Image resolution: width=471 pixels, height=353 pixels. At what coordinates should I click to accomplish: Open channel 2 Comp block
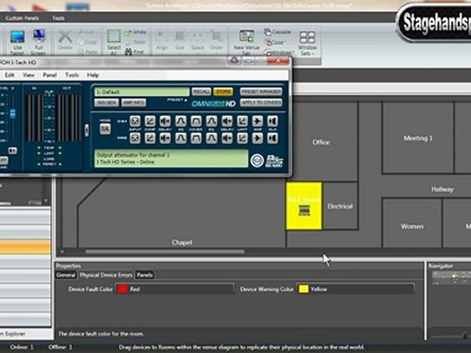[150, 138]
